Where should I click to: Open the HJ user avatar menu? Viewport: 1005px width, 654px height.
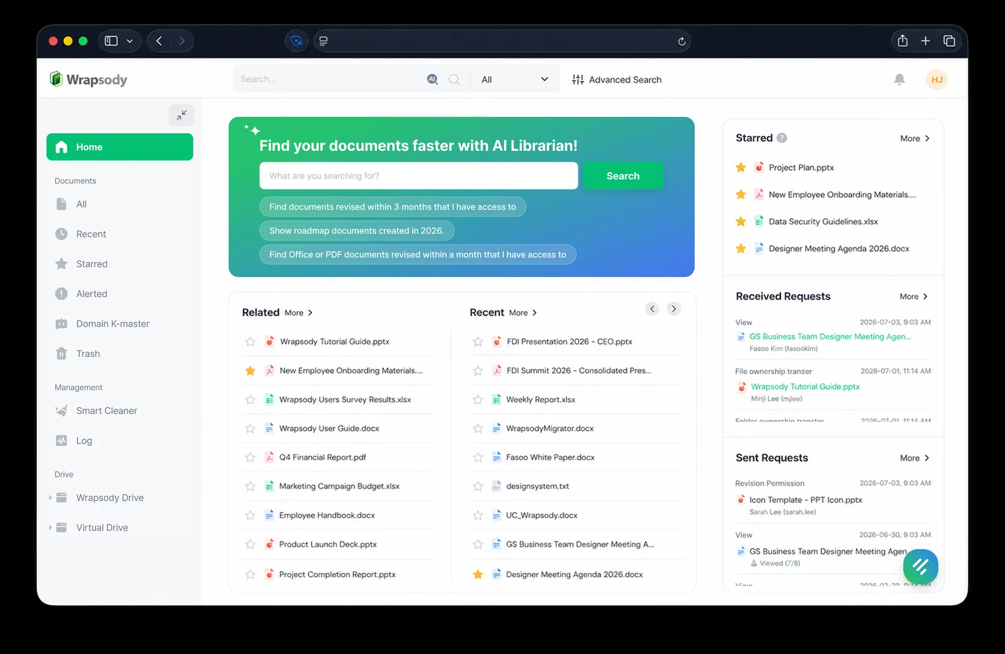point(937,80)
